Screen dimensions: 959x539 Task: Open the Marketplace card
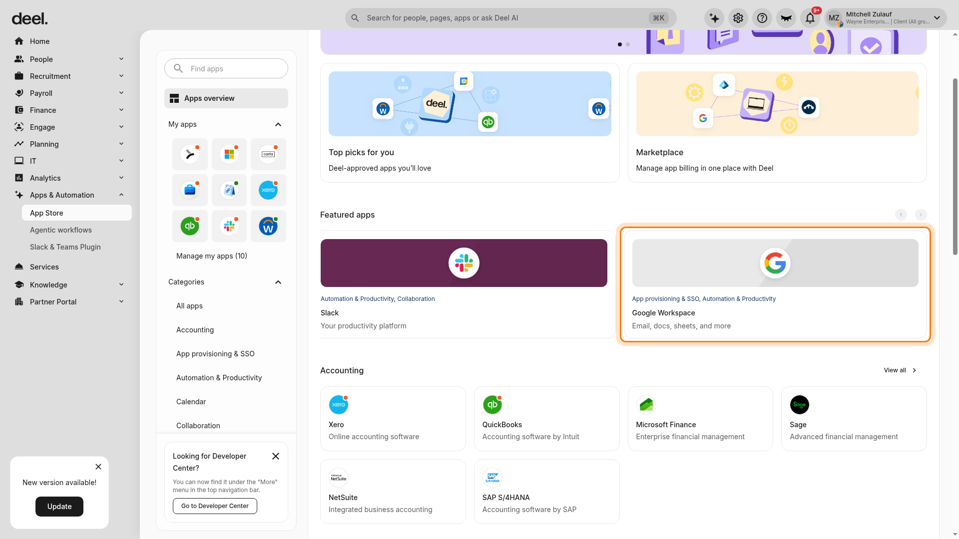coord(777,123)
